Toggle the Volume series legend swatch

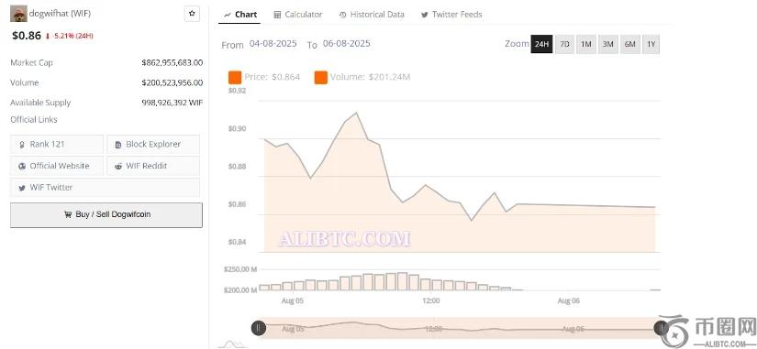(x=321, y=77)
